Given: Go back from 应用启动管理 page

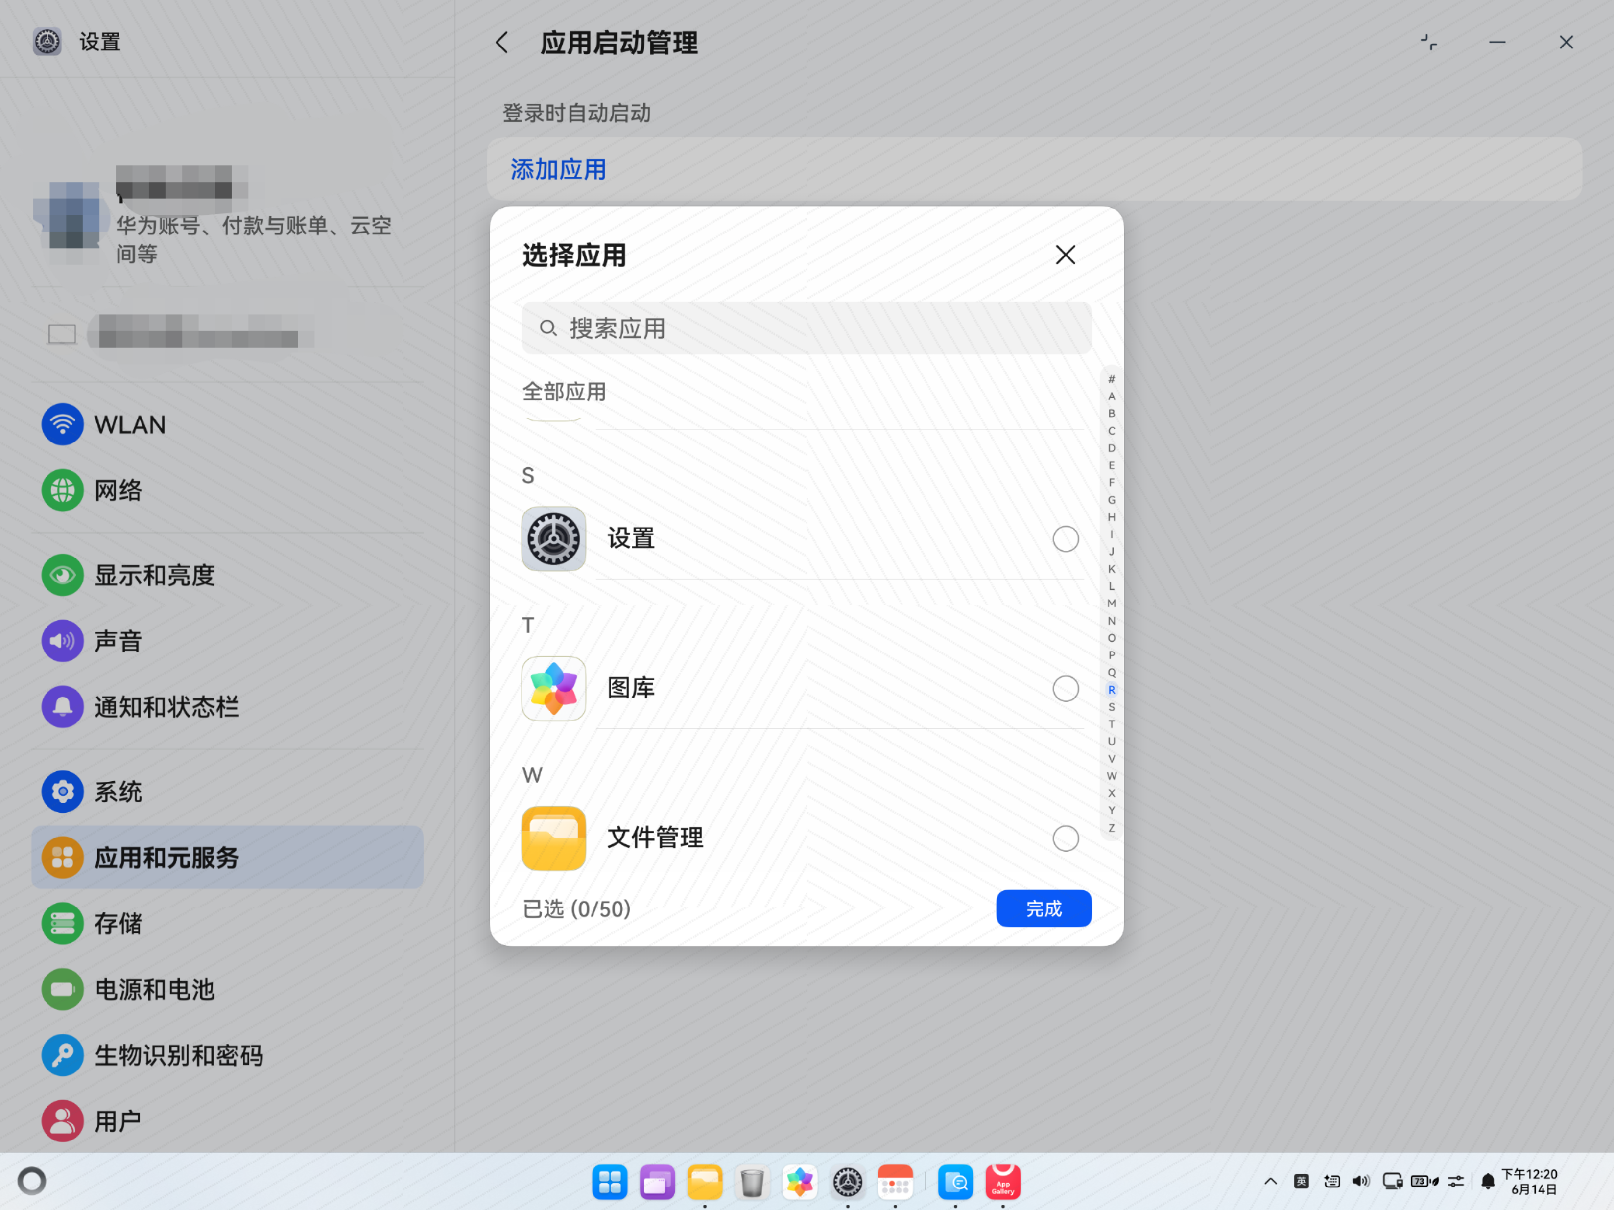Looking at the screenshot, I should click(x=502, y=42).
